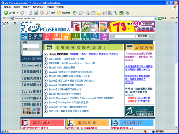
Task: Click the 防毒程式 ad link
Action: (103, 54)
